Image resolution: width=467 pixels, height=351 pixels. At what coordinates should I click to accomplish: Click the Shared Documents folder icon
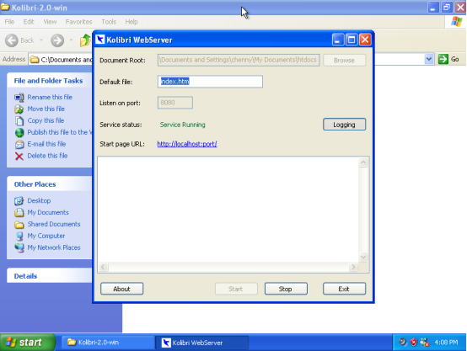coord(19,224)
